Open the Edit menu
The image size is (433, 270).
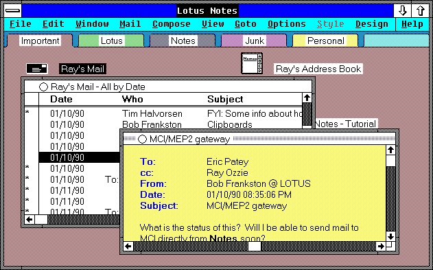[x=54, y=24]
